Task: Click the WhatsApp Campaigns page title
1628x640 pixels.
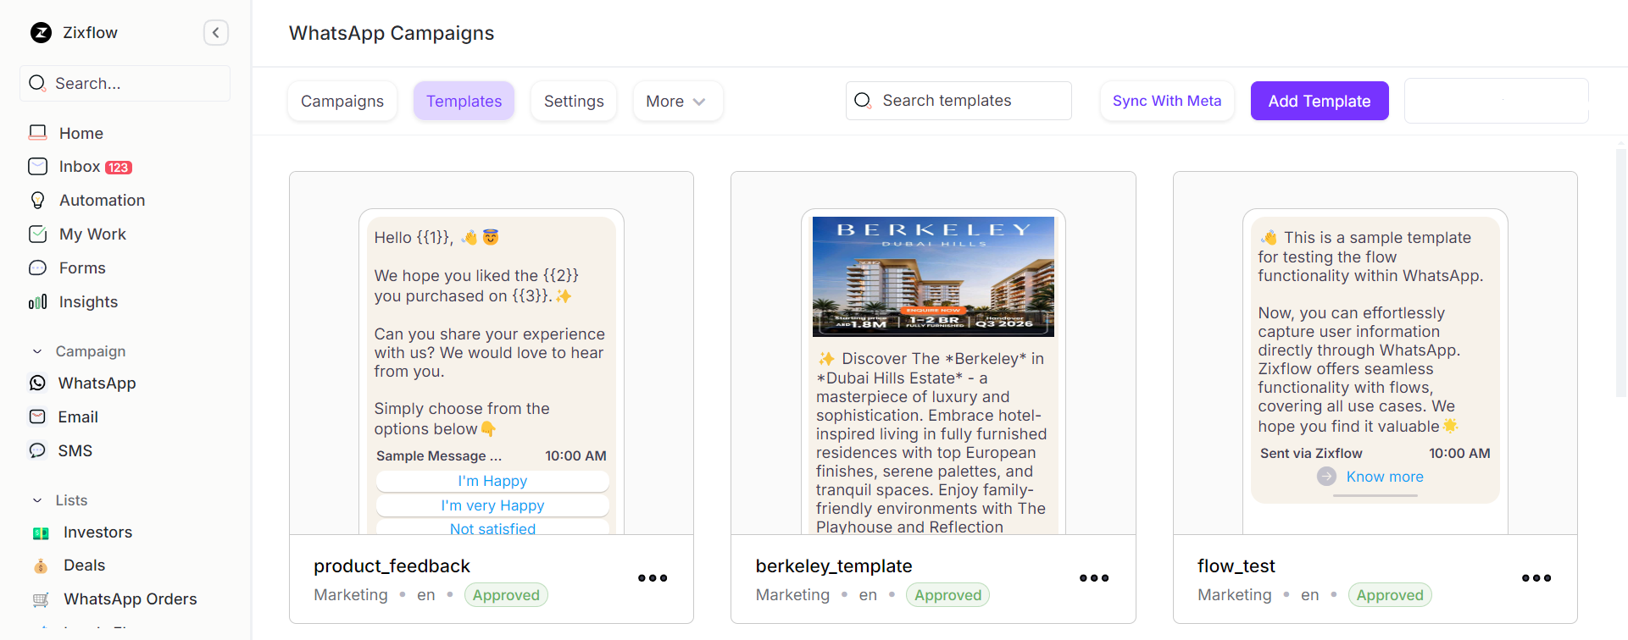Action: (x=392, y=33)
